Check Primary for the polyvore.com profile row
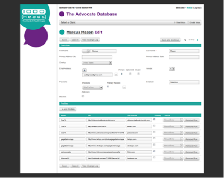 pyautogui.click(x=154, y=132)
